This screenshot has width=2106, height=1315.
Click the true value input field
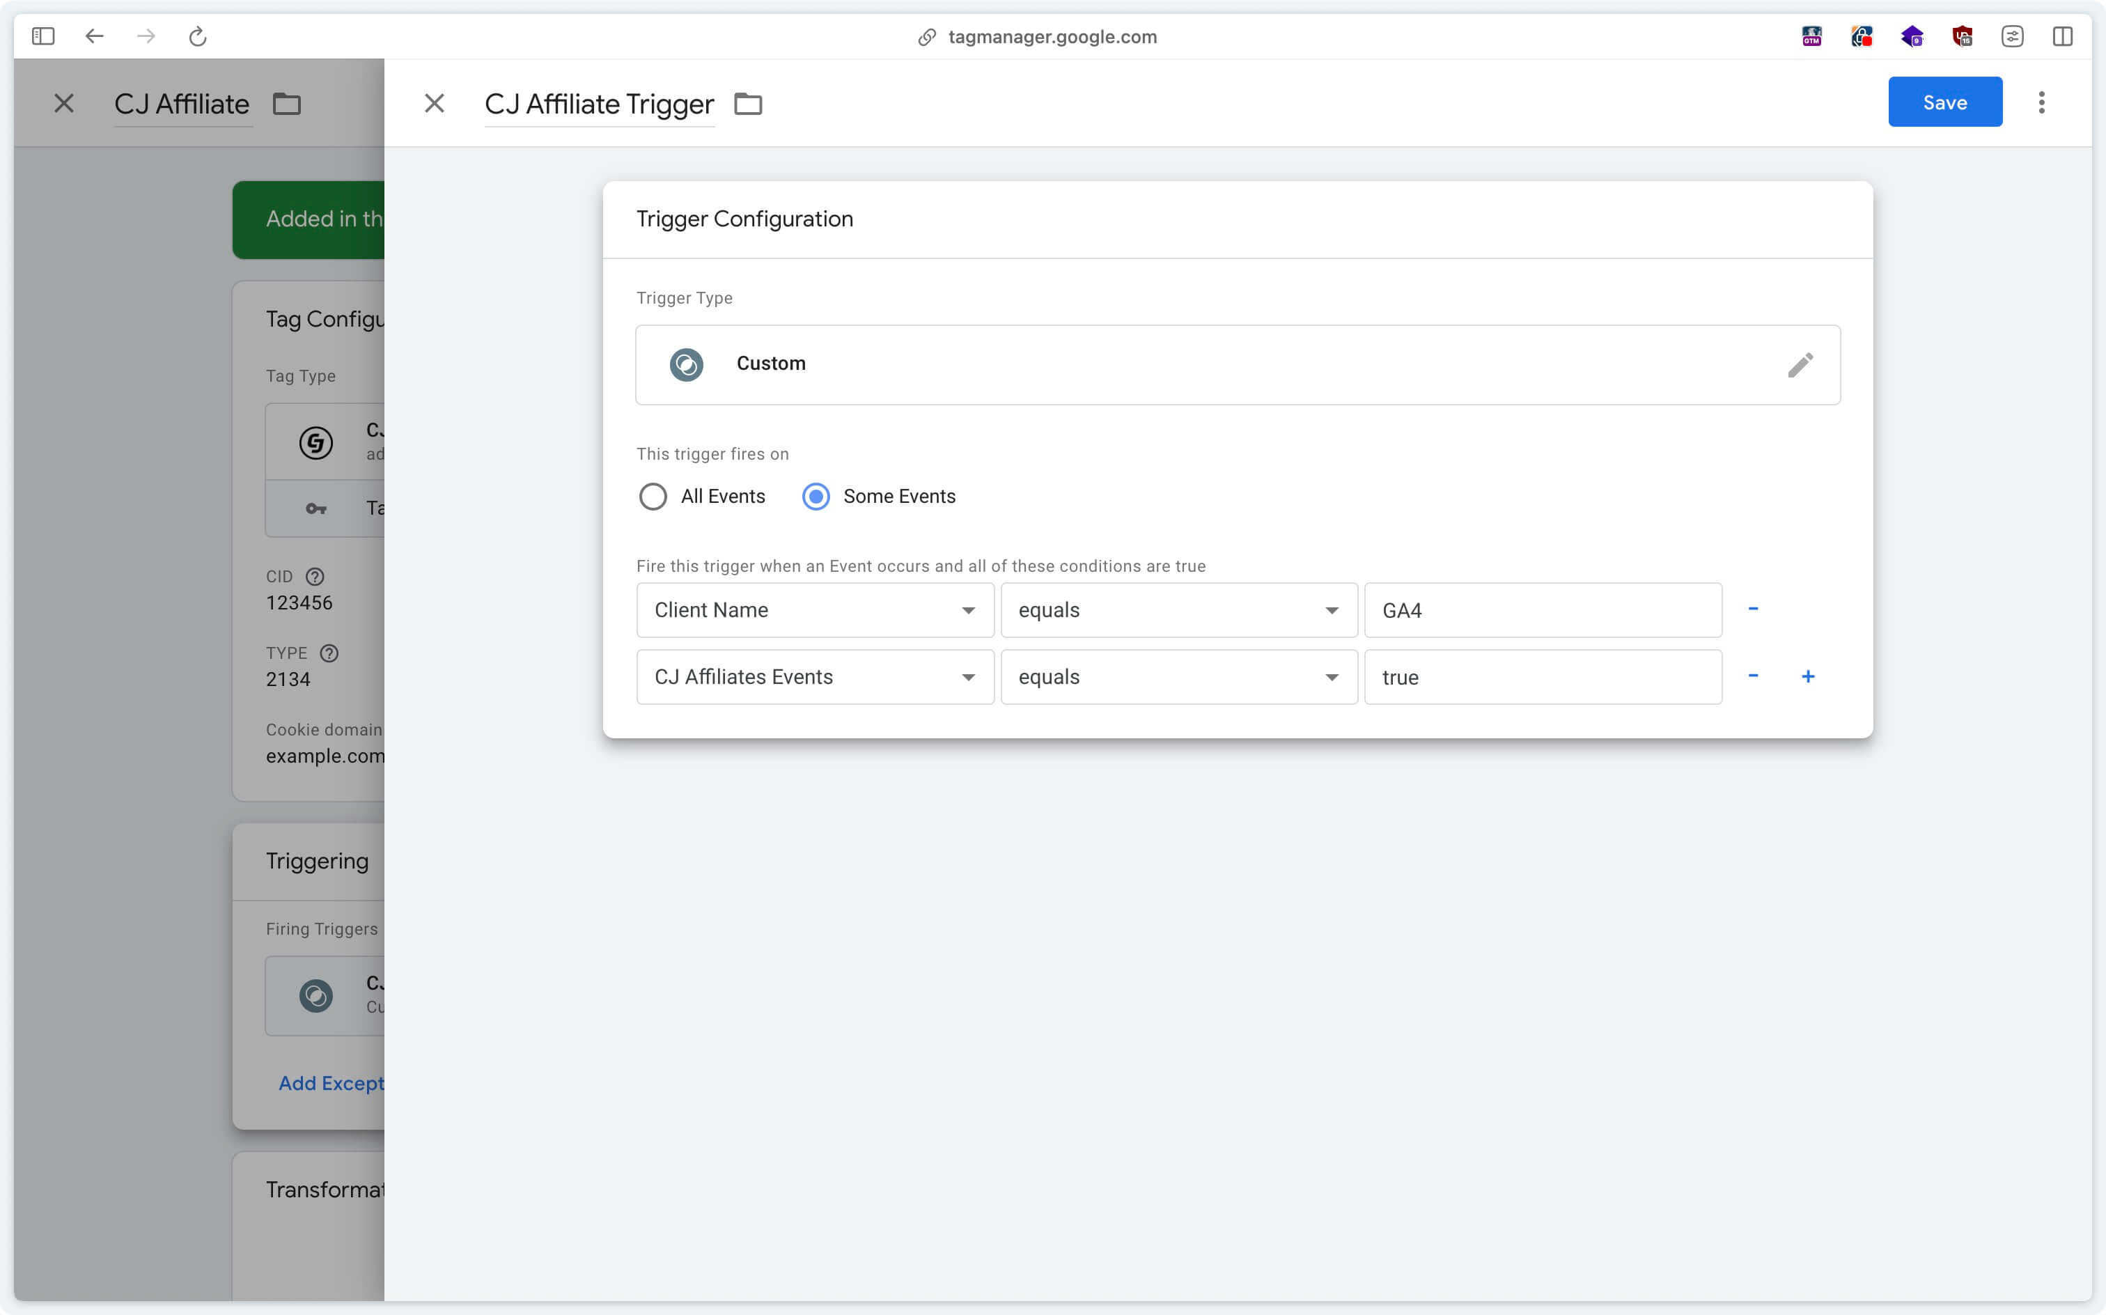1543,676
